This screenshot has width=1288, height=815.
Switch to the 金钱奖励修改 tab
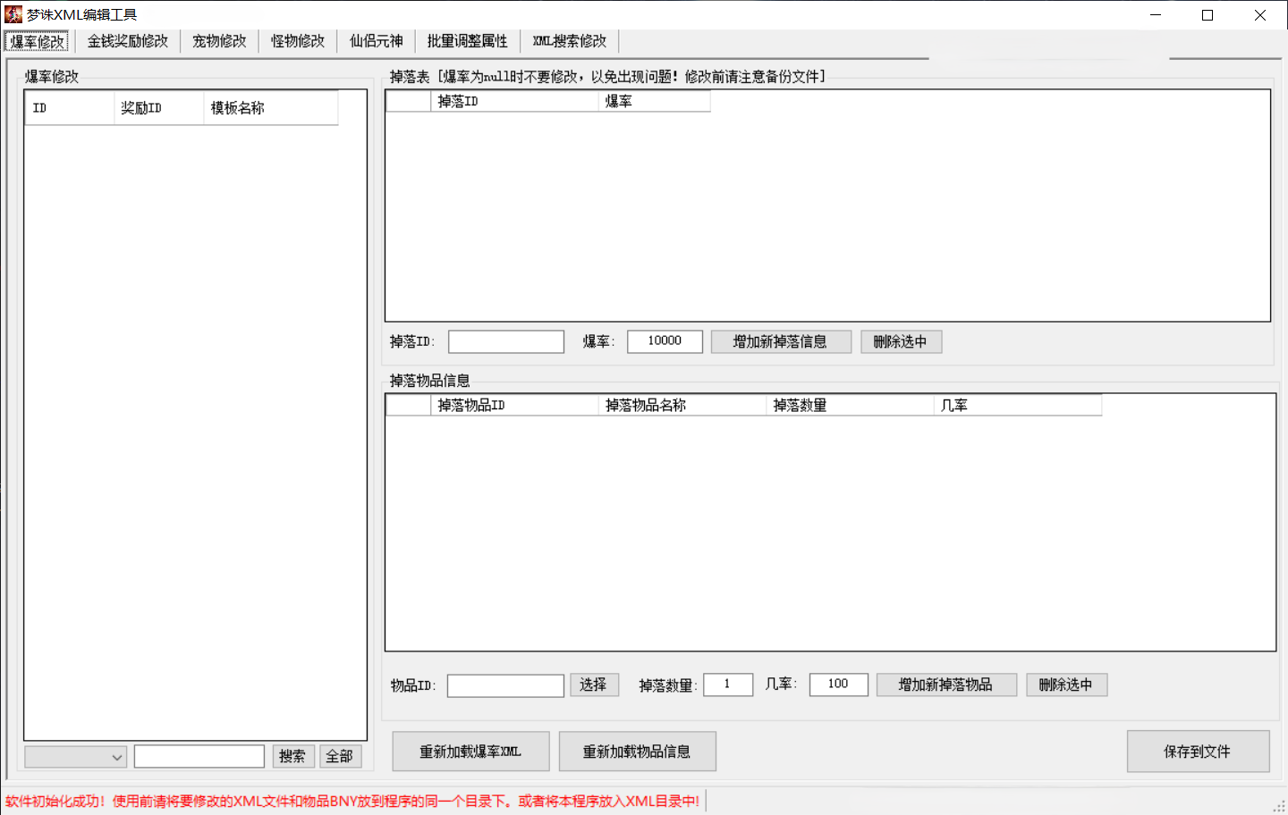pos(128,40)
